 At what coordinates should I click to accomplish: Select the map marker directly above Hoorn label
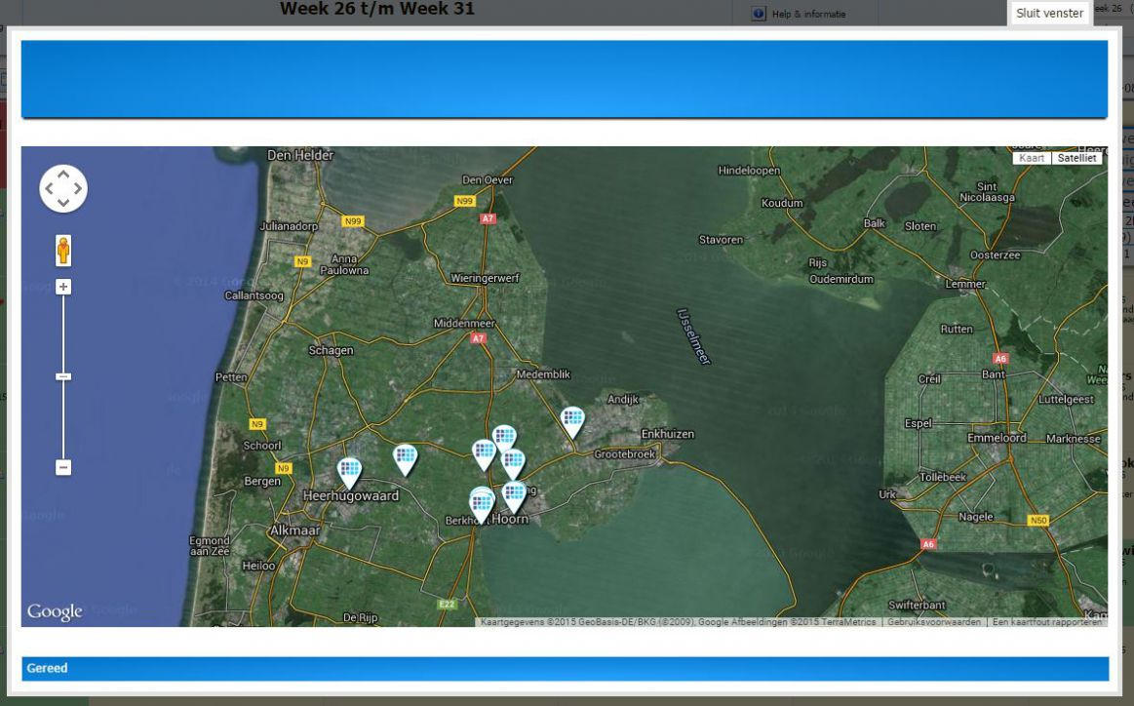514,497
